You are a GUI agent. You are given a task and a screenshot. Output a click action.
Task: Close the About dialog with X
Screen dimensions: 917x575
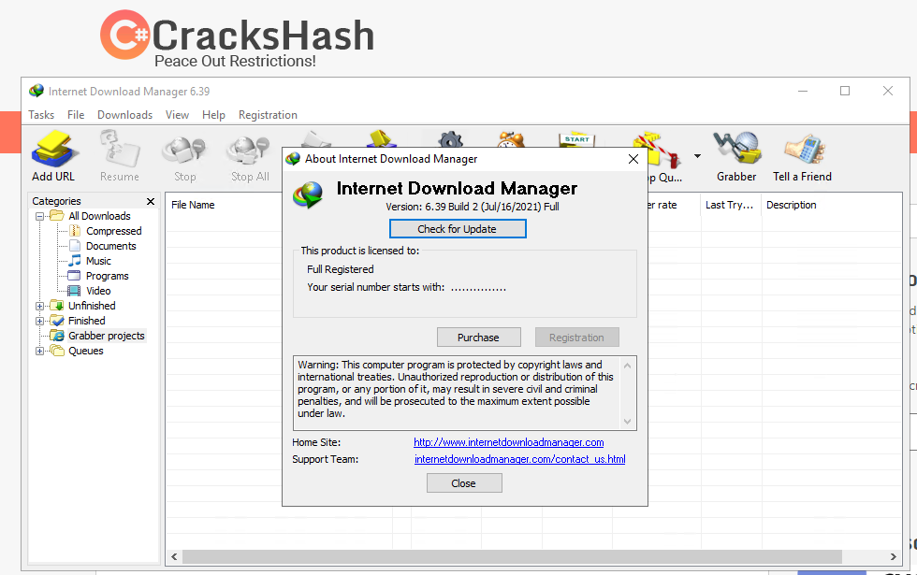click(633, 159)
